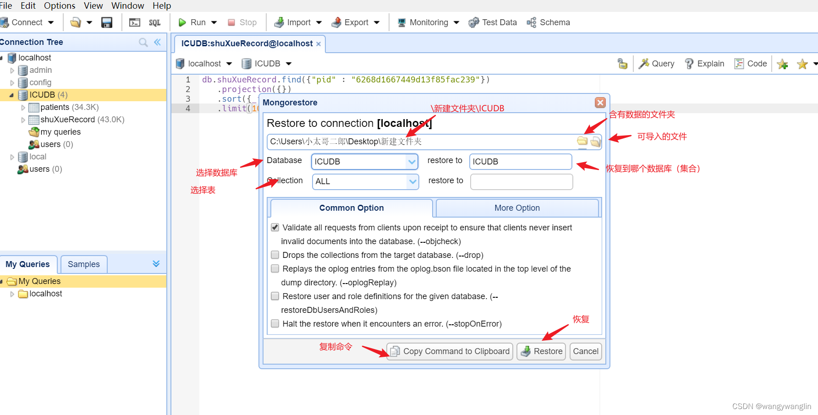Click the save floppy disk icon
The image size is (818, 415).
(x=107, y=22)
